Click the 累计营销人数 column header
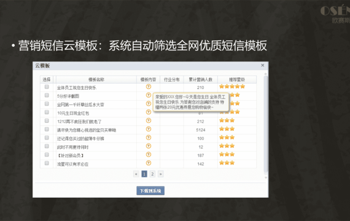Screen dimensions: 350x221 click(200, 79)
